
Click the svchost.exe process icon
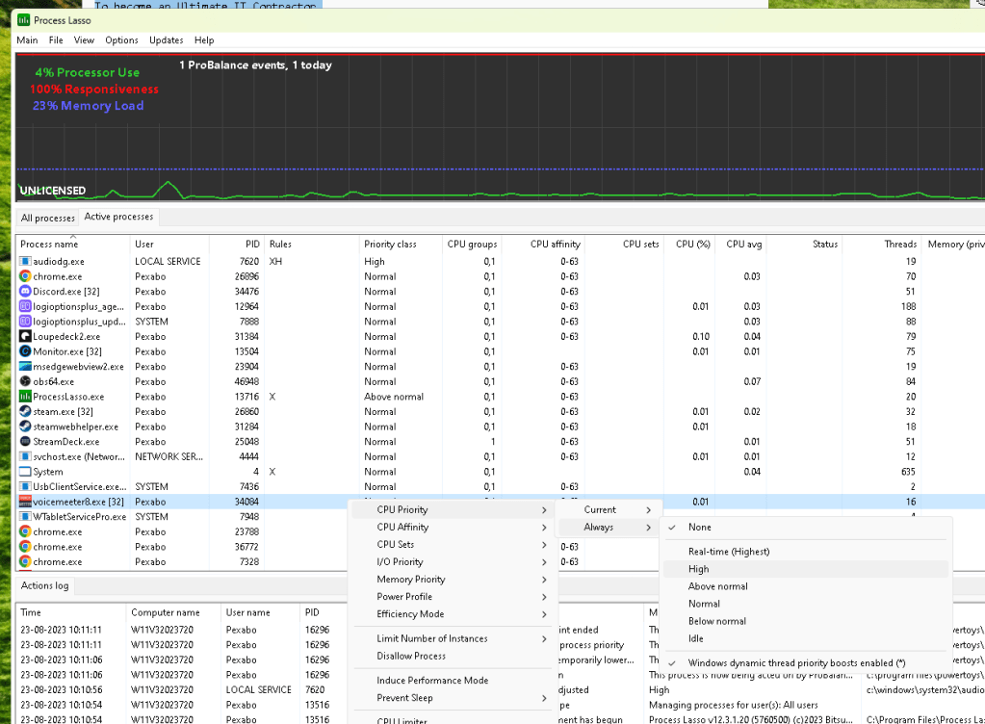(x=25, y=457)
